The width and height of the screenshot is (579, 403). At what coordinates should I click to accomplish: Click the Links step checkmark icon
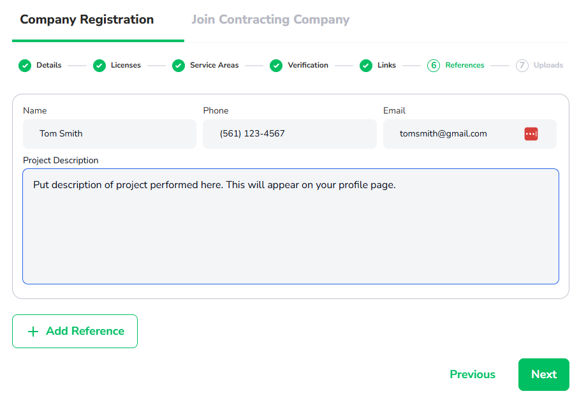tap(366, 66)
